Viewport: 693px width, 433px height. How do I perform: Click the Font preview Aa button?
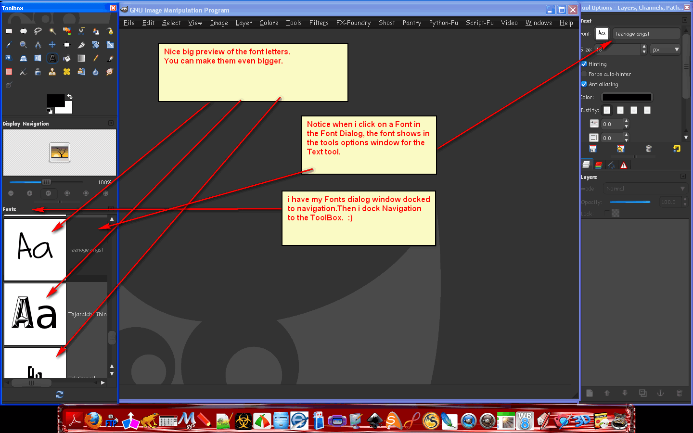tap(602, 33)
